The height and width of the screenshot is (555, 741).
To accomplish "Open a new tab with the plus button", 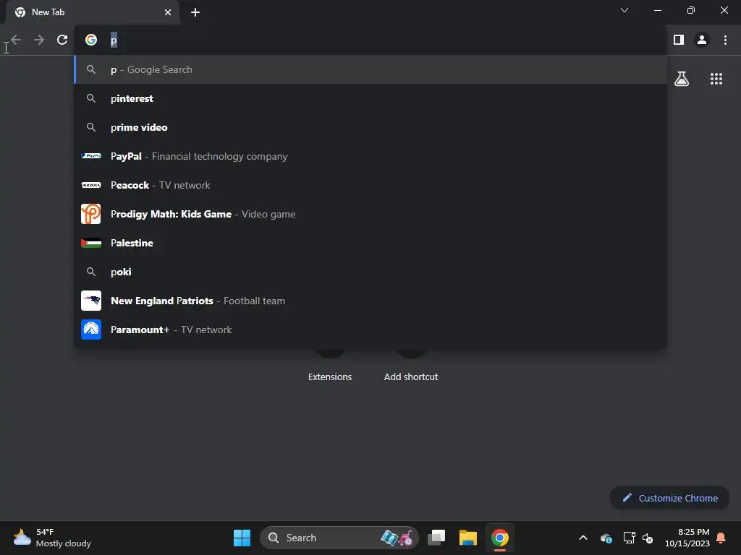I will (x=195, y=12).
